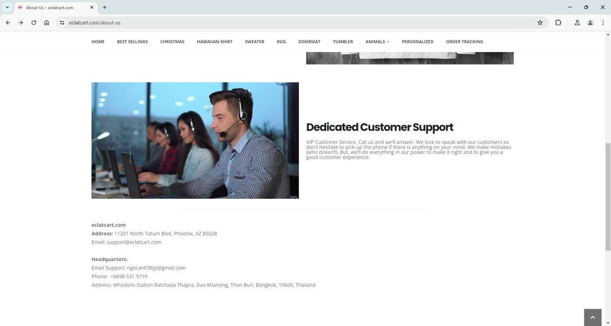Click the browser home icon
611x326 pixels.
point(47,23)
